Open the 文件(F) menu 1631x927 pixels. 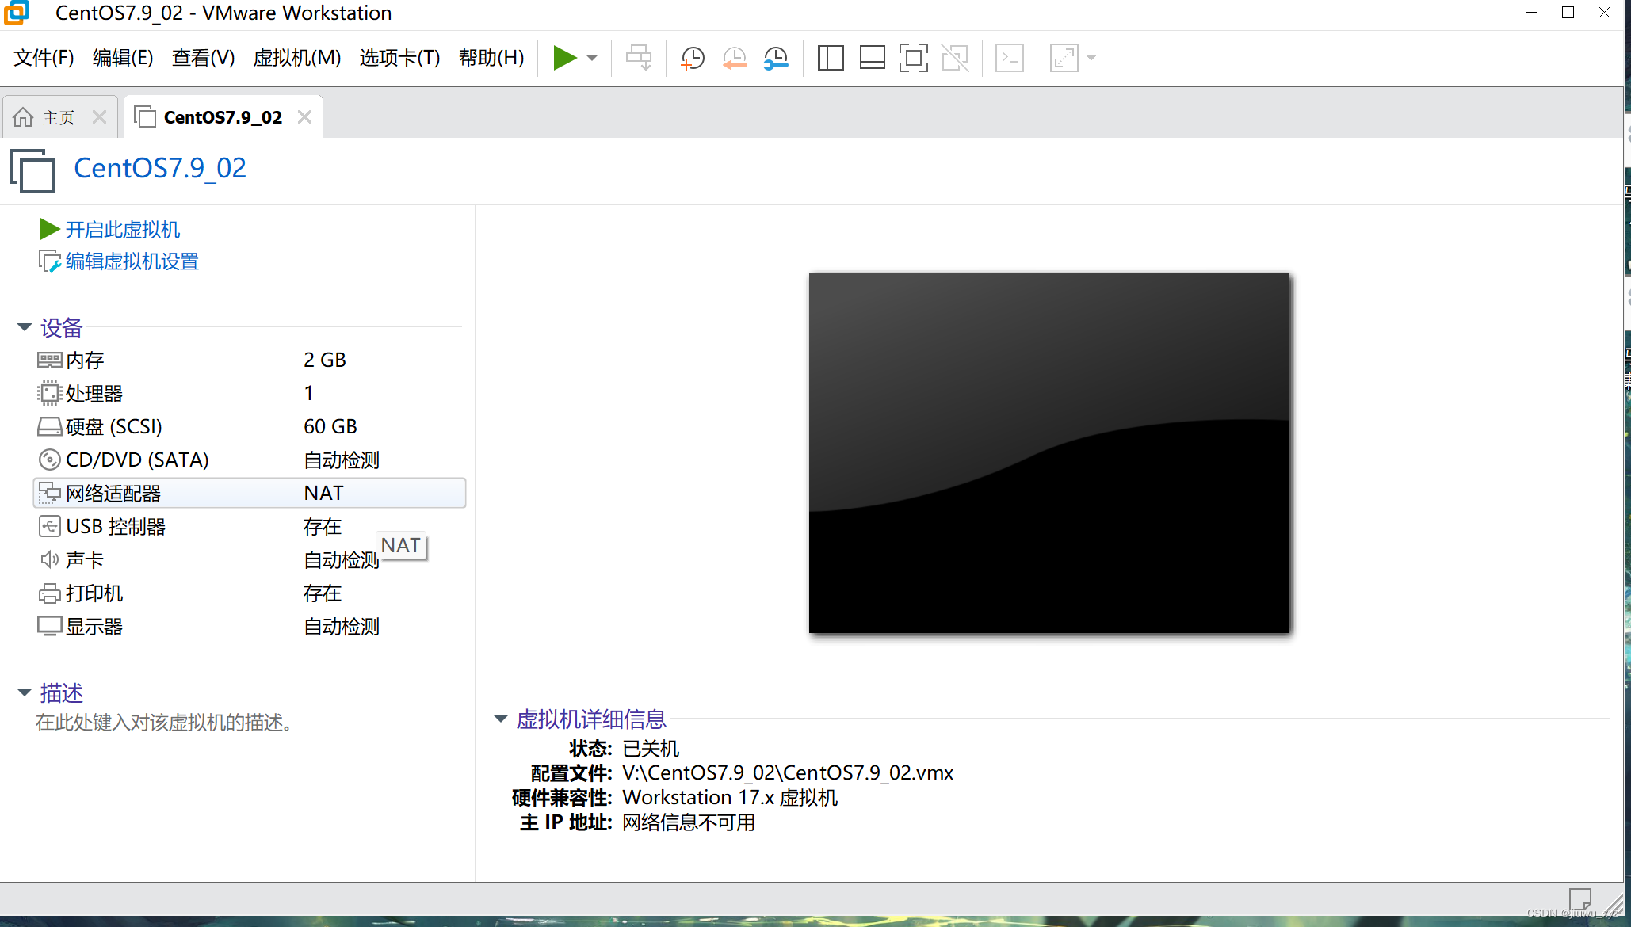point(44,58)
